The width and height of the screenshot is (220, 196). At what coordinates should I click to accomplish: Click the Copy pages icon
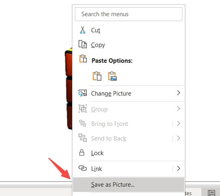tap(83, 44)
